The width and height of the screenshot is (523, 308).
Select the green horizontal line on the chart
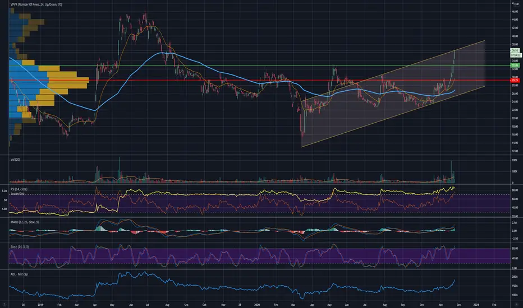click(x=259, y=66)
